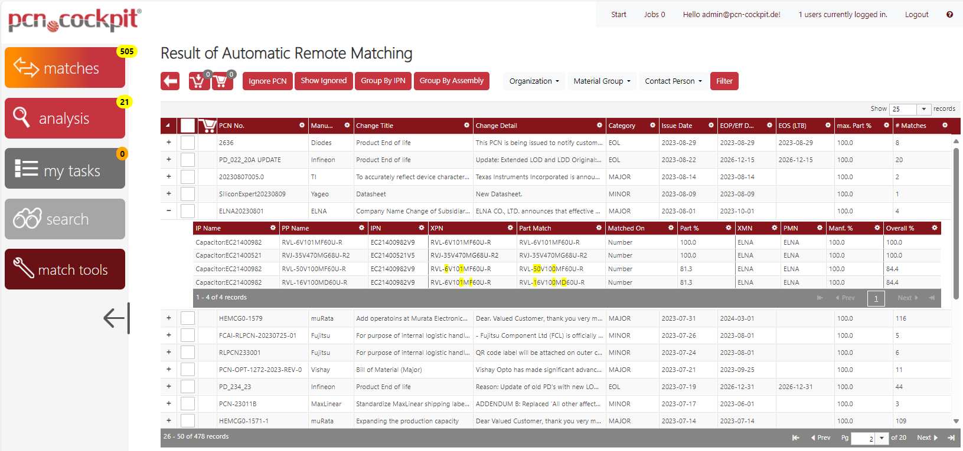Open the Contact Person dropdown

click(674, 81)
